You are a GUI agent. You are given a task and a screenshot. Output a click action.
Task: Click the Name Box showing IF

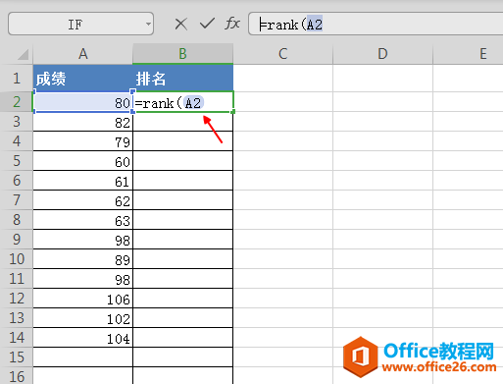(x=80, y=24)
